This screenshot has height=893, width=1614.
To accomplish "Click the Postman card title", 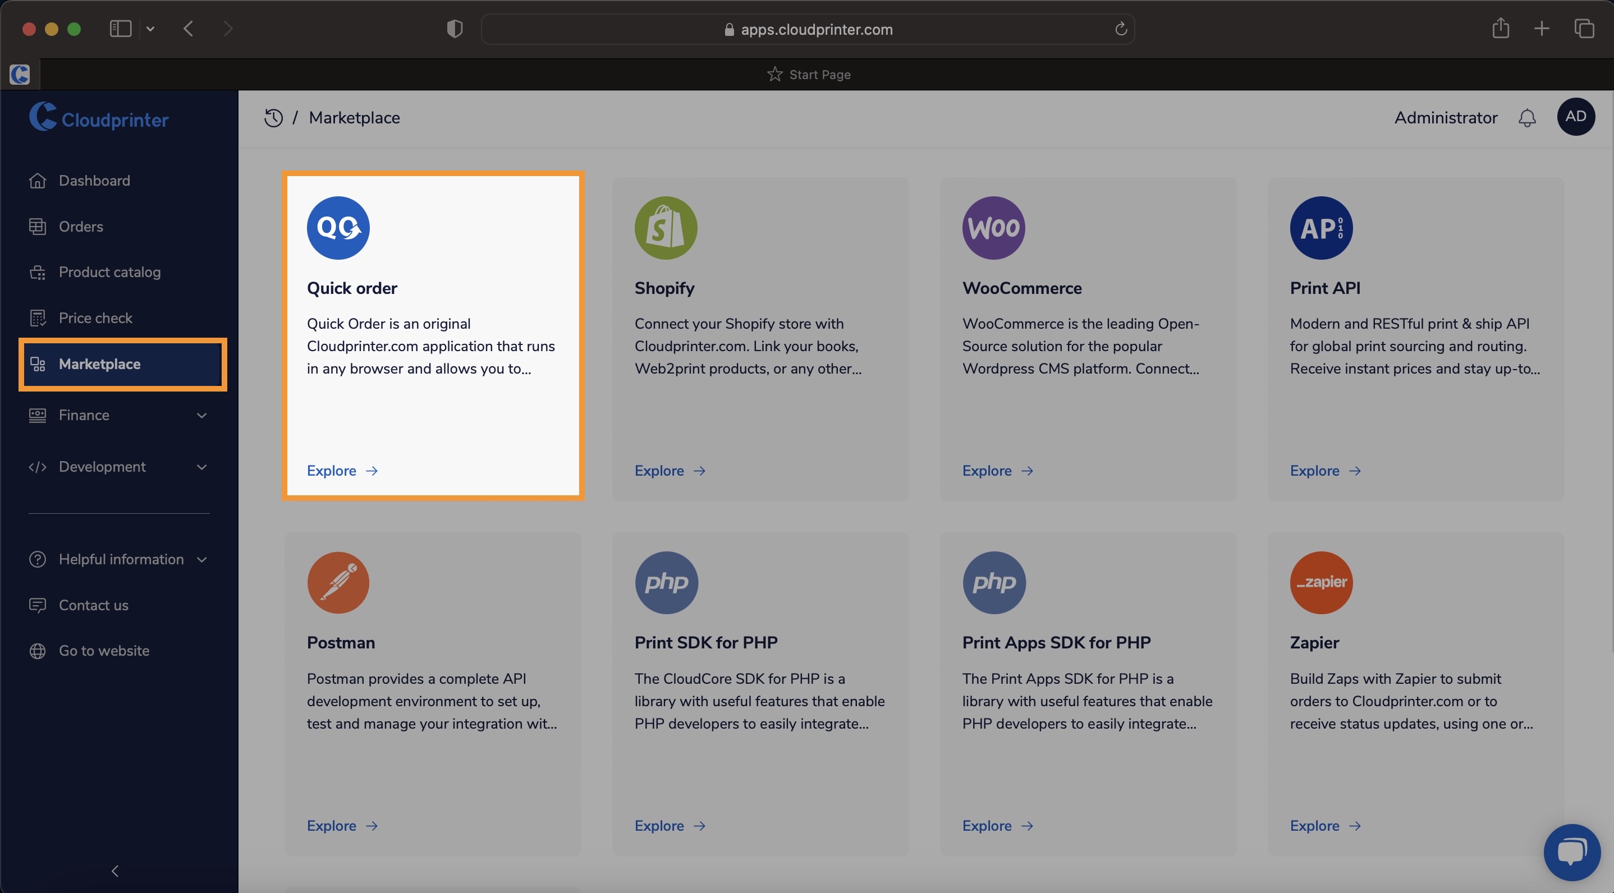I will coord(341,642).
